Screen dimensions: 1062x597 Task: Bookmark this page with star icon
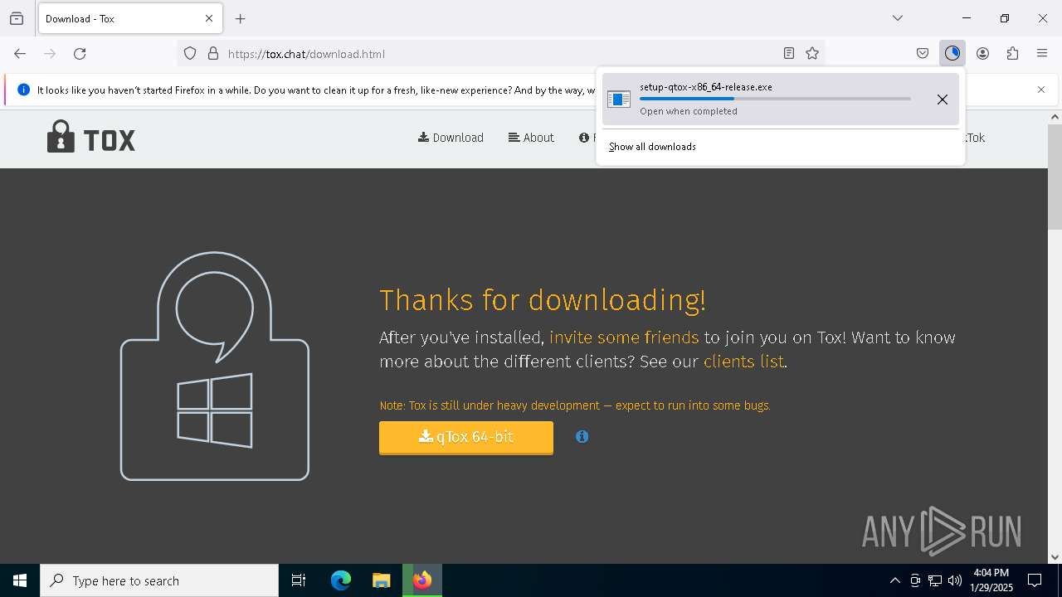click(812, 54)
